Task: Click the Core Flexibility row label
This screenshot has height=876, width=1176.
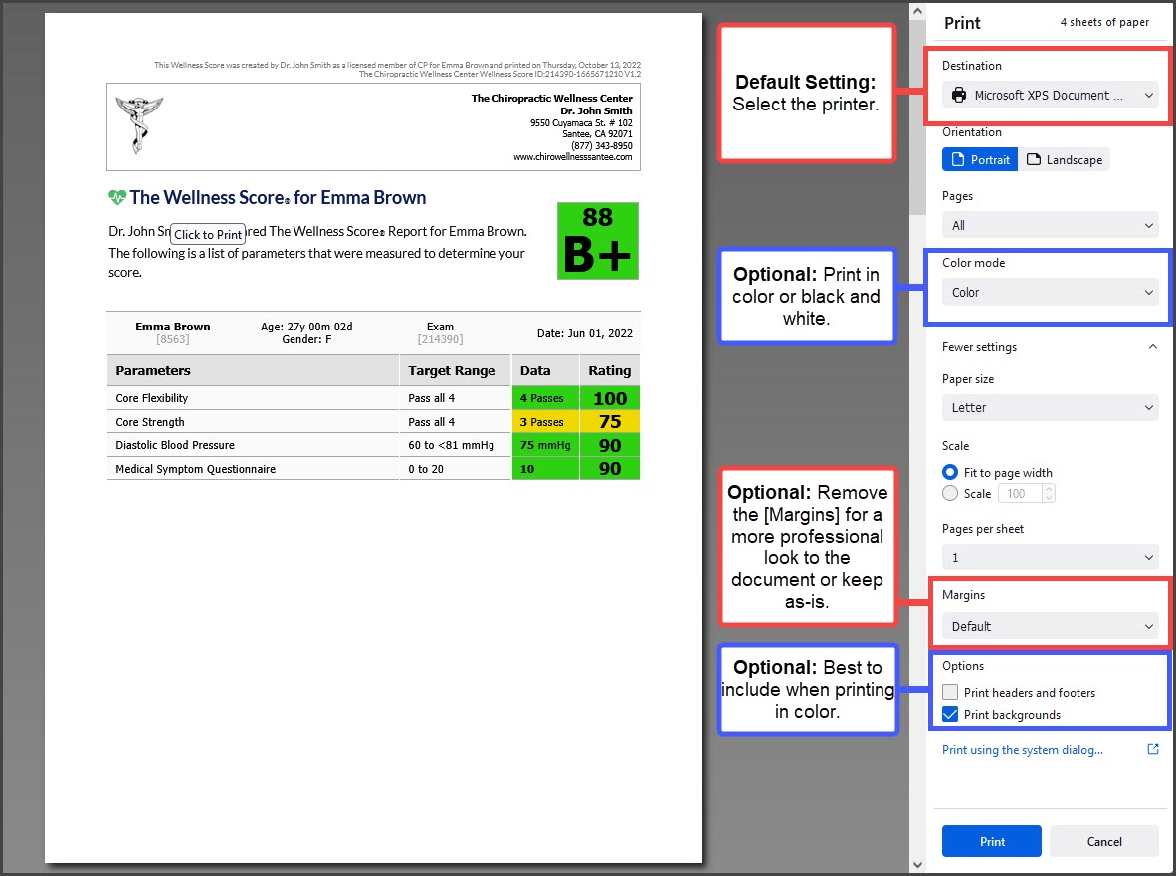Action: pyautogui.click(x=151, y=398)
